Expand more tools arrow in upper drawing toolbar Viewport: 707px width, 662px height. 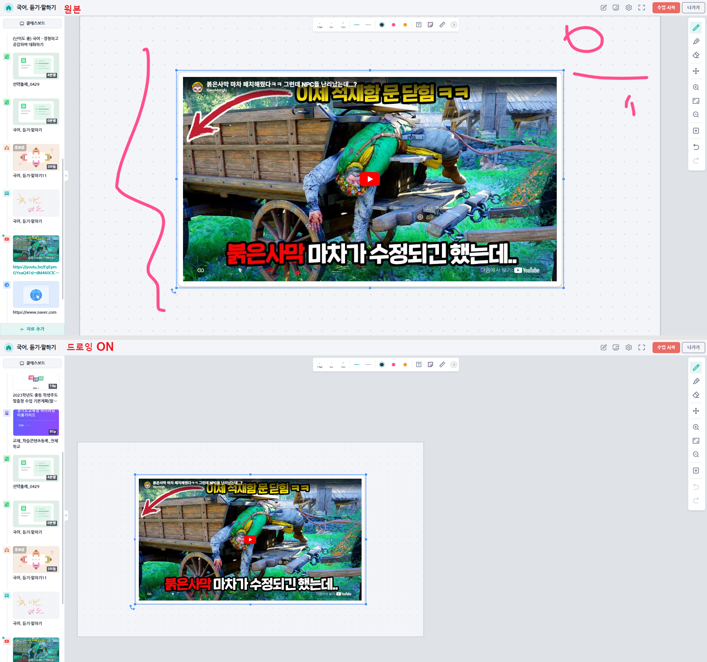pos(454,25)
